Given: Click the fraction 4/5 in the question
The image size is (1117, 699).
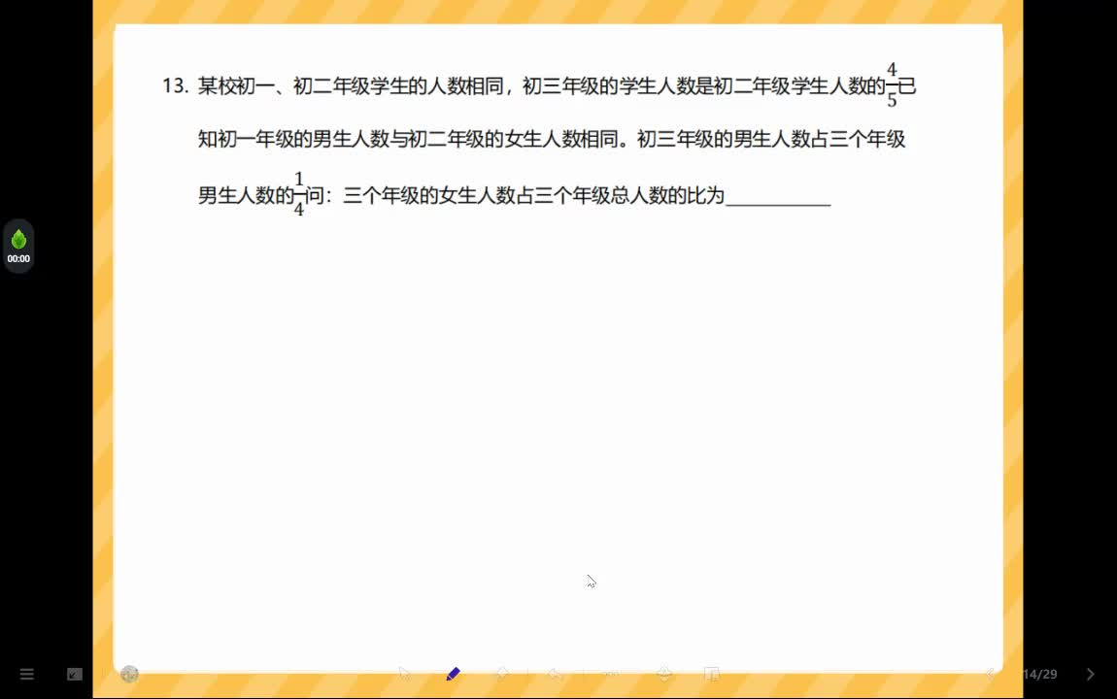Looking at the screenshot, I should (x=892, y=85).
